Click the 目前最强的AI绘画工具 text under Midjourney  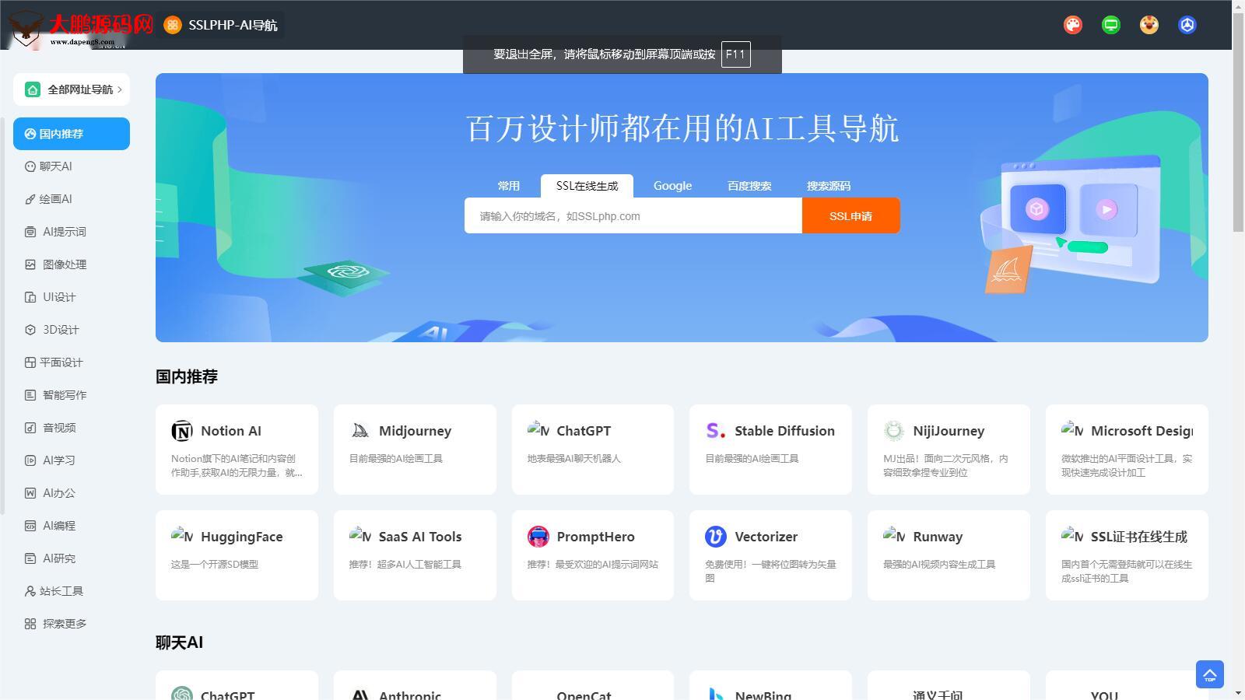395,459
